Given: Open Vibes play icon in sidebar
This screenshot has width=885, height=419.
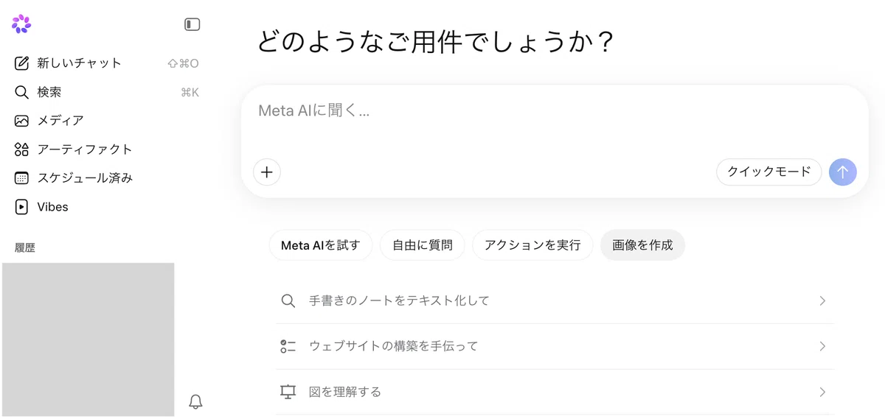Looking at the screenshot, I should point(21,207).
